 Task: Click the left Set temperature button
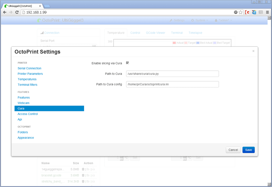point(135,158)
